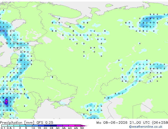The image size is (168, 129).
Task: Click the '15' legend scale value
Action: pyautogui.click(x=39, y=128)
